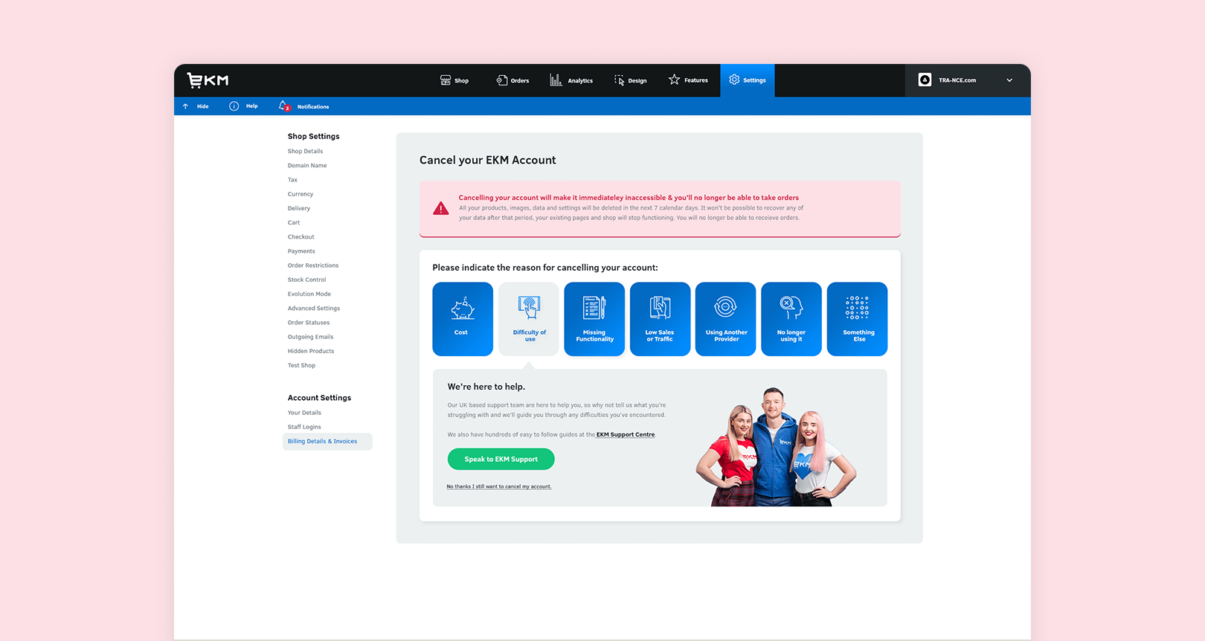
Task: Open the EKM Support Centre link
Action: point(626,435)
